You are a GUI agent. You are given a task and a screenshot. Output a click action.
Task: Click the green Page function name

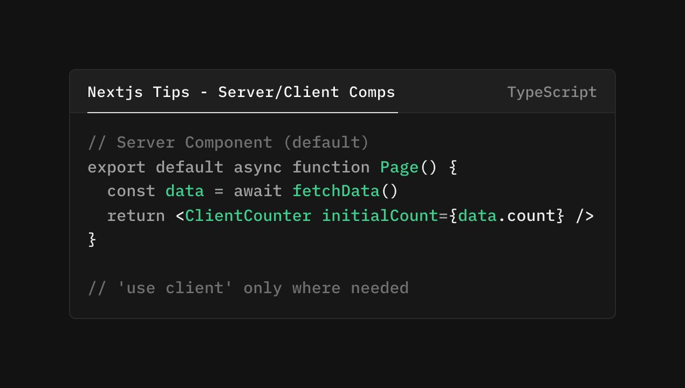(x=399, y=167)
